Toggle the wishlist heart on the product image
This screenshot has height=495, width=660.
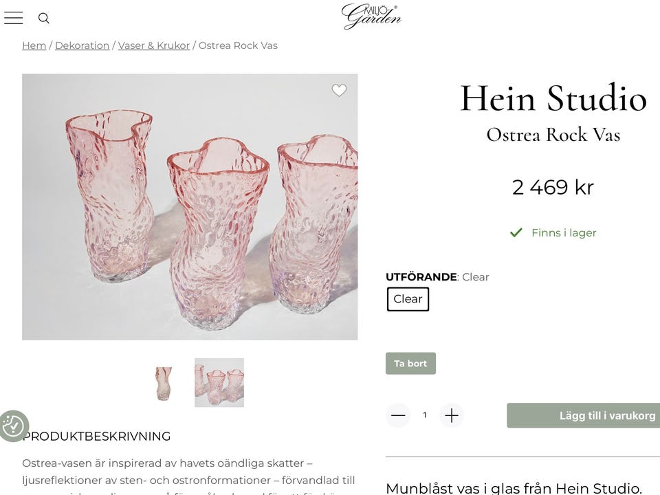[339, 90]
